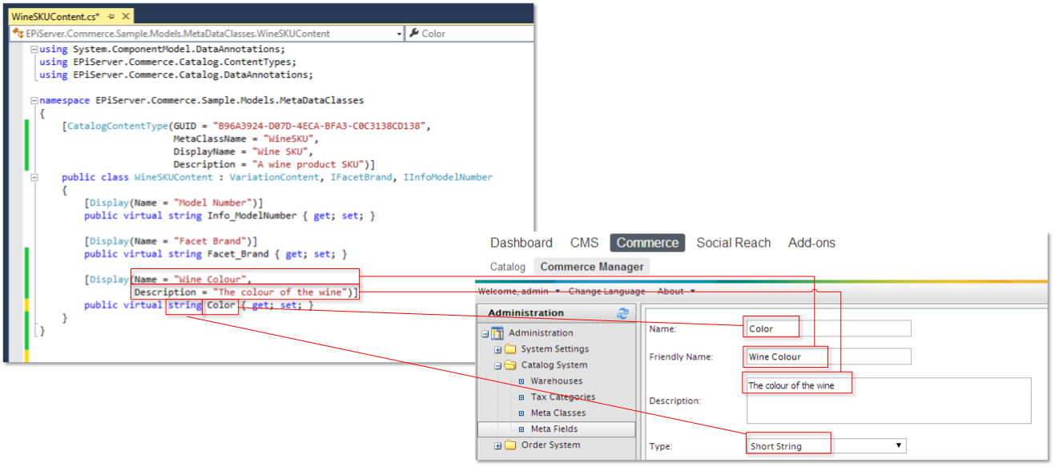Close the WineSKUContent.cs editor tab
The height and width of the screenshot is (467, 1055).
(126, 16)
